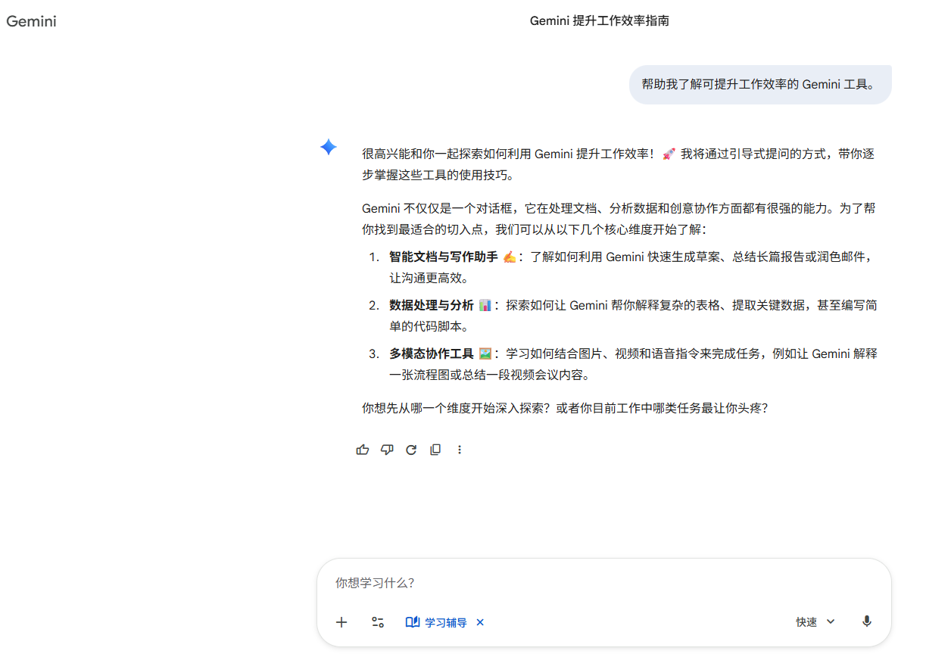Click the 数据处理与分析 list heading
Image resolution: width=926 pixels, height=654 pixels.
[x=431, y=306]
